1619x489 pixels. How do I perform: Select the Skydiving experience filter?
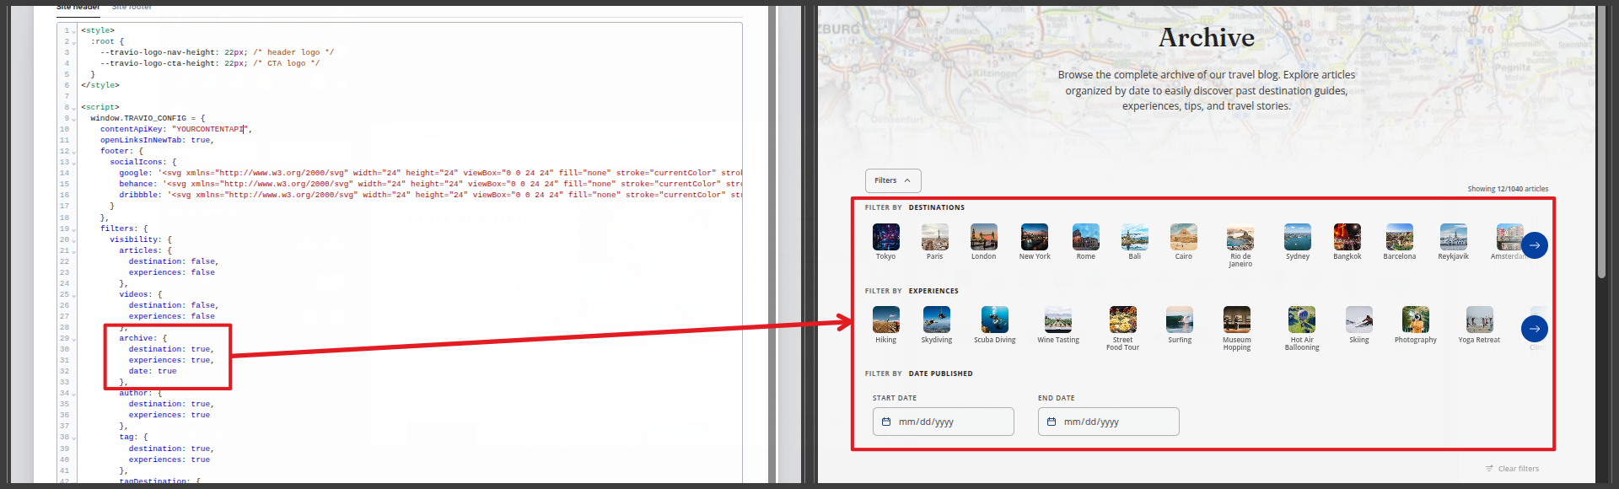936,320
